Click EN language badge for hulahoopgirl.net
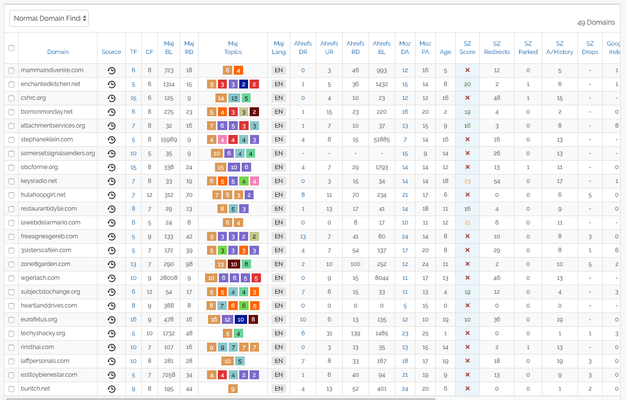Viewport: 626px width, 400px height. [279, 195]
